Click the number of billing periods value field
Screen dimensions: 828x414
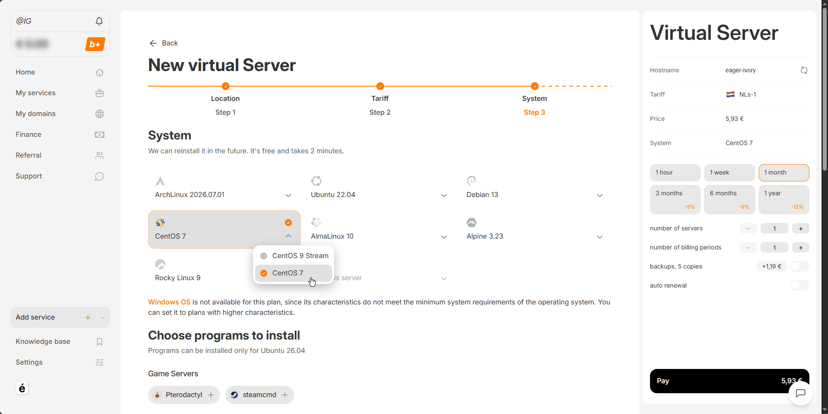pos(774,248)
